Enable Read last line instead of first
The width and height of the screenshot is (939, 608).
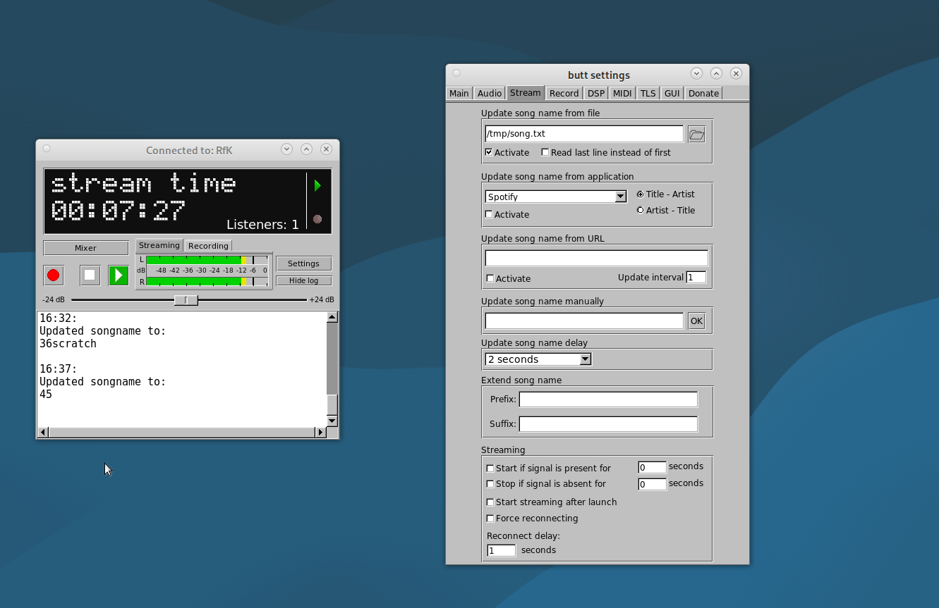(x=545, y=152)
